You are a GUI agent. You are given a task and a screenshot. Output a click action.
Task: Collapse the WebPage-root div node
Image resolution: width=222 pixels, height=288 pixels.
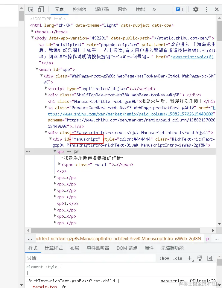coord(42,76)
